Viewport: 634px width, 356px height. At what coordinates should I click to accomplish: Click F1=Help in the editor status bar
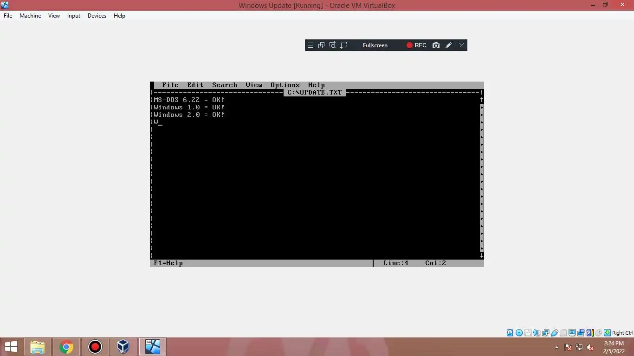coord(168,263)
